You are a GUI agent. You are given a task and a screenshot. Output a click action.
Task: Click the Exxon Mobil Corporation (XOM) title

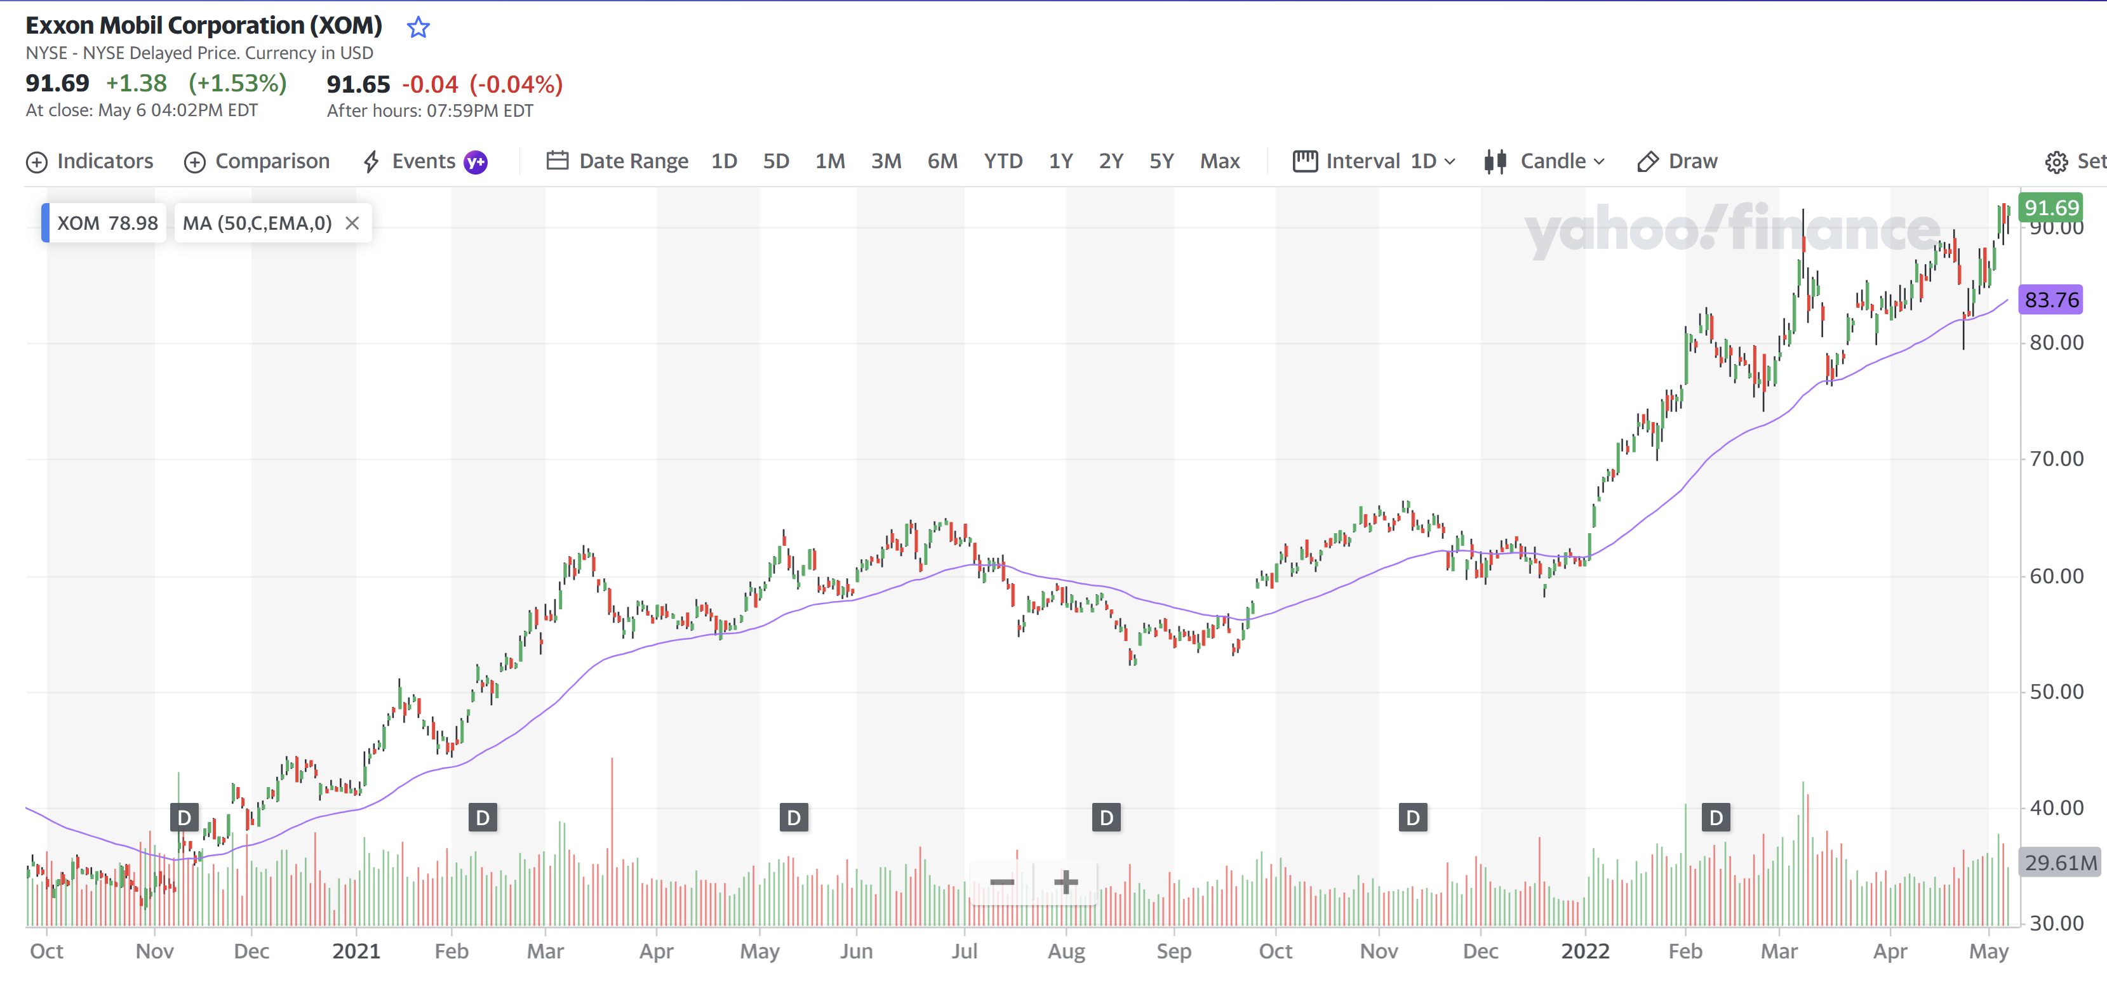click(204, 25)
